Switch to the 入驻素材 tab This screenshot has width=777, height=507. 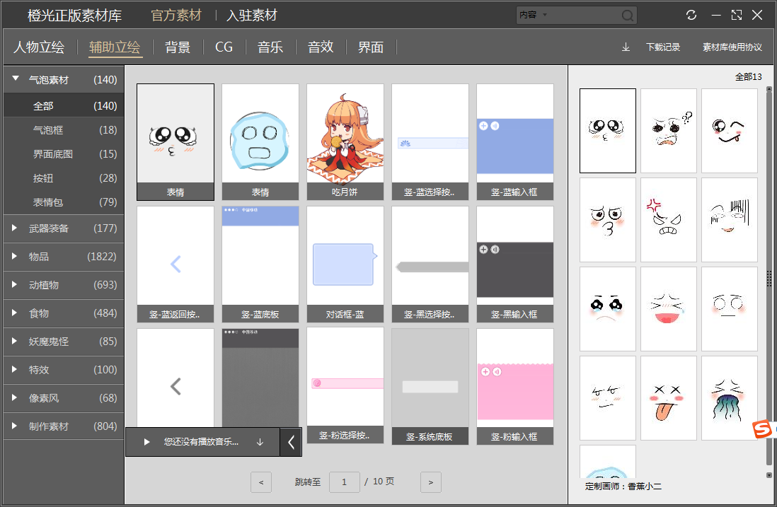[252, 16]
